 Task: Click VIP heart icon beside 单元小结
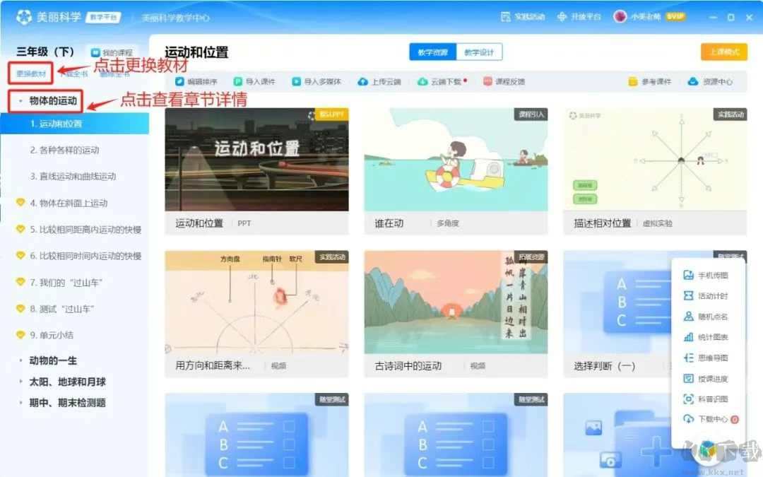click(x=20, y=334)
